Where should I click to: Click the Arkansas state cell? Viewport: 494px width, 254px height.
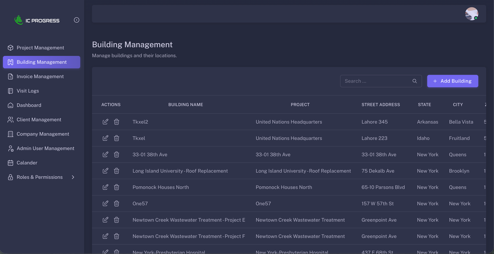(427, 122)
